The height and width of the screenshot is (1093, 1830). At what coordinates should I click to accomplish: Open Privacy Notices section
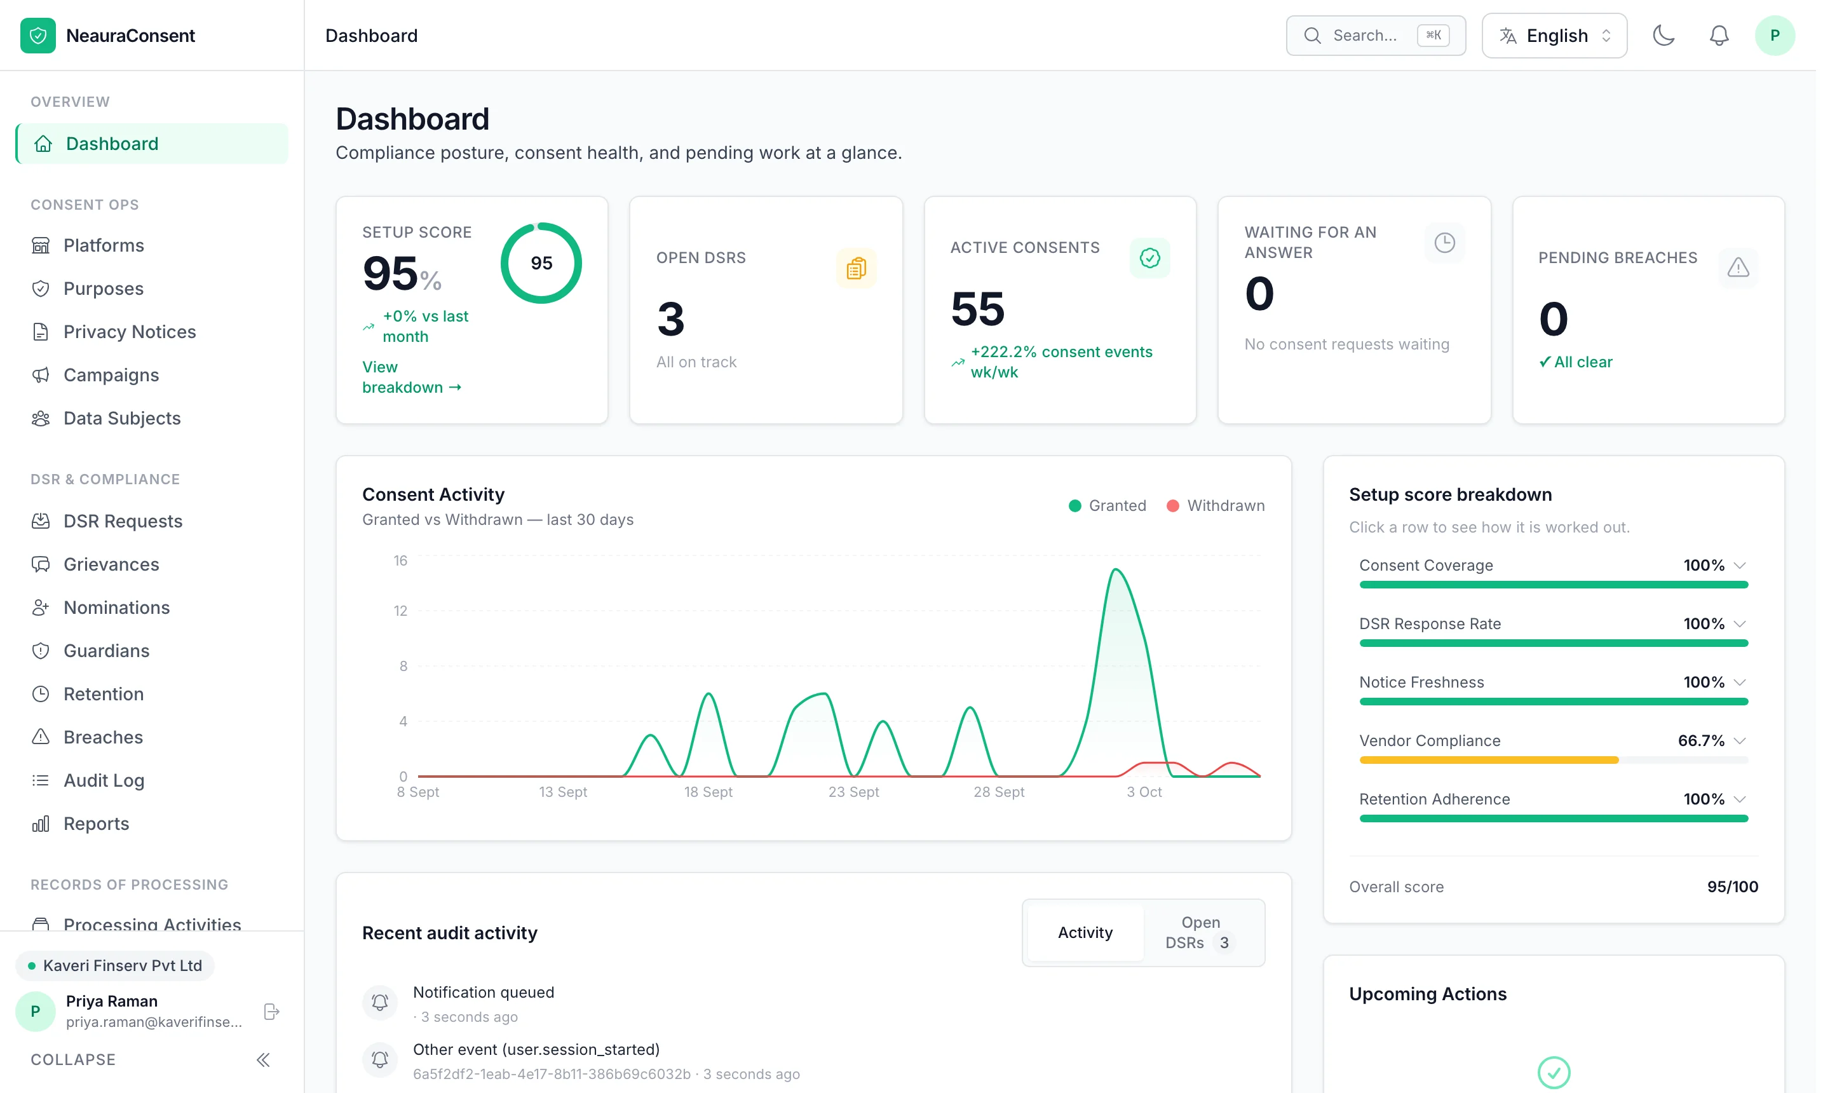coord(152,332)
